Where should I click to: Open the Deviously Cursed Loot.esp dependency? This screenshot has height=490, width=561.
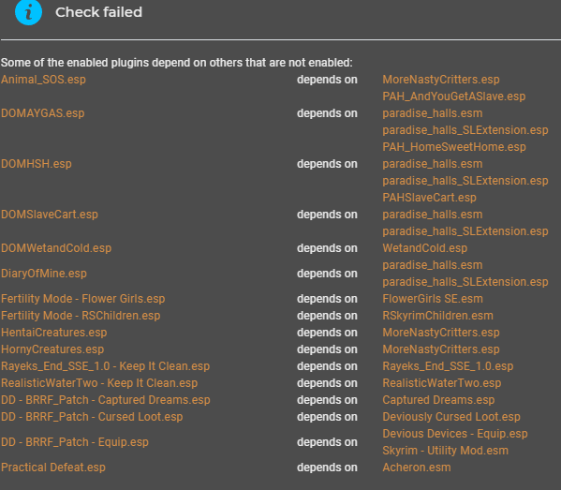pyautogui.click(x=451, y=417)
